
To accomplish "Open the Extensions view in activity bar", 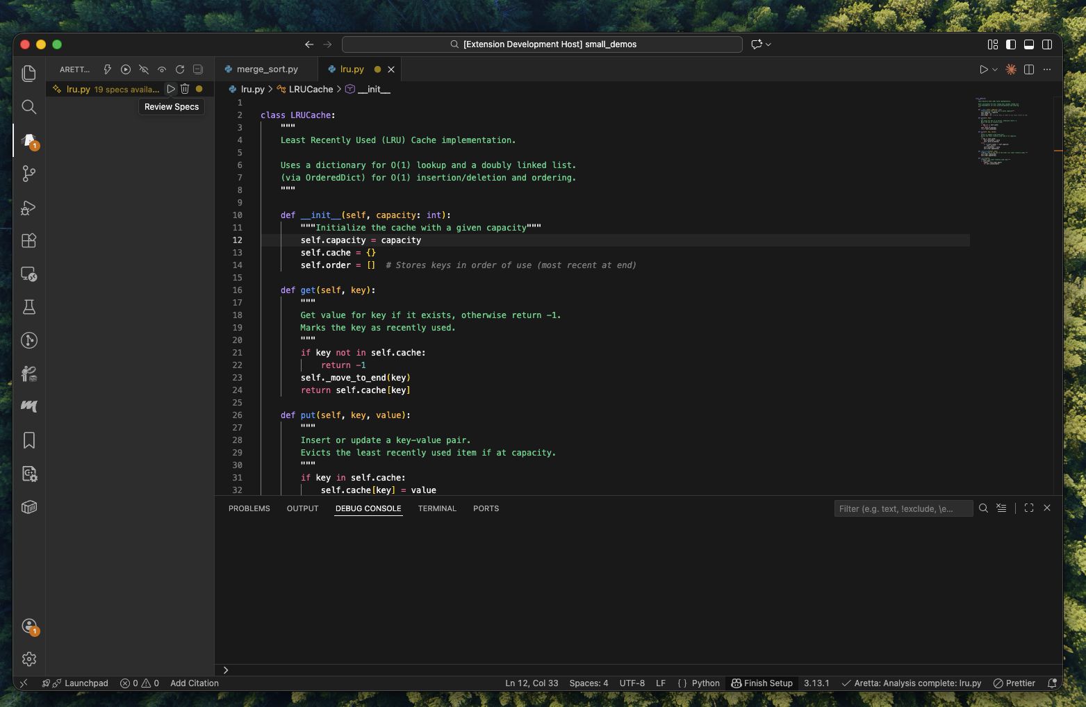I will tap(28, 241).
